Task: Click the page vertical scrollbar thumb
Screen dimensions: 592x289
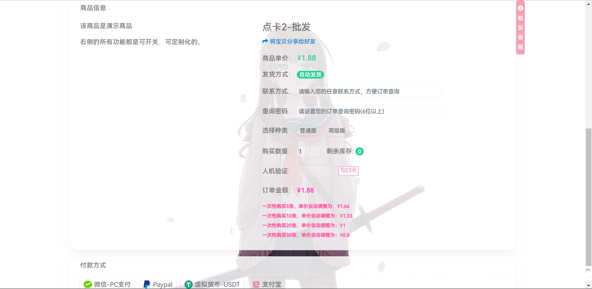Action: (x=588, y=197)
